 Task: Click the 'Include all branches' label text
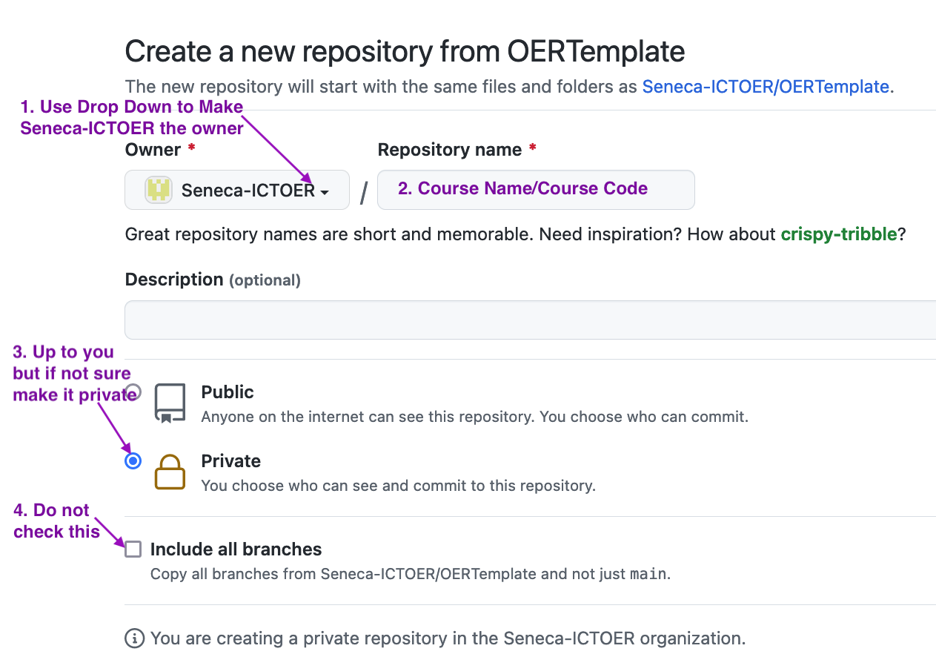236,549
